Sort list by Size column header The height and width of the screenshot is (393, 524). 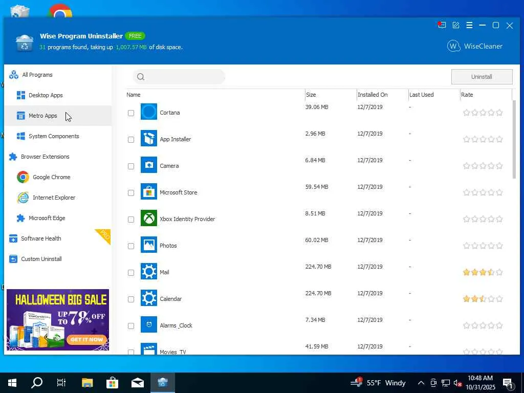311,95
